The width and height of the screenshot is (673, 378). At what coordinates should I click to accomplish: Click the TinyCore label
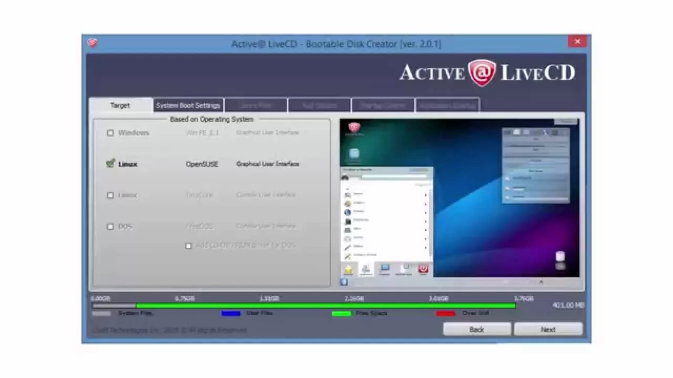coord(199,195)
